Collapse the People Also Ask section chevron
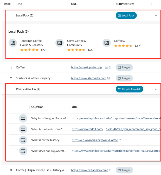 [x=156, y=89]
